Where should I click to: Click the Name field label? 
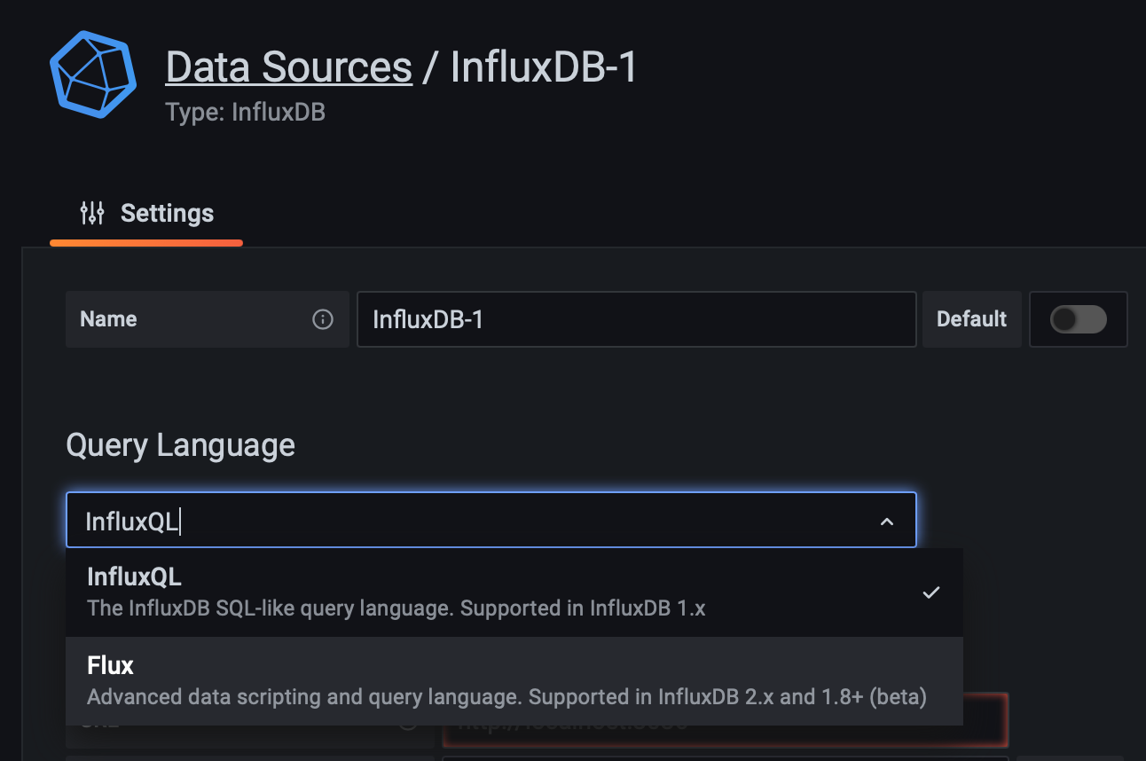[x=108, y=319]
